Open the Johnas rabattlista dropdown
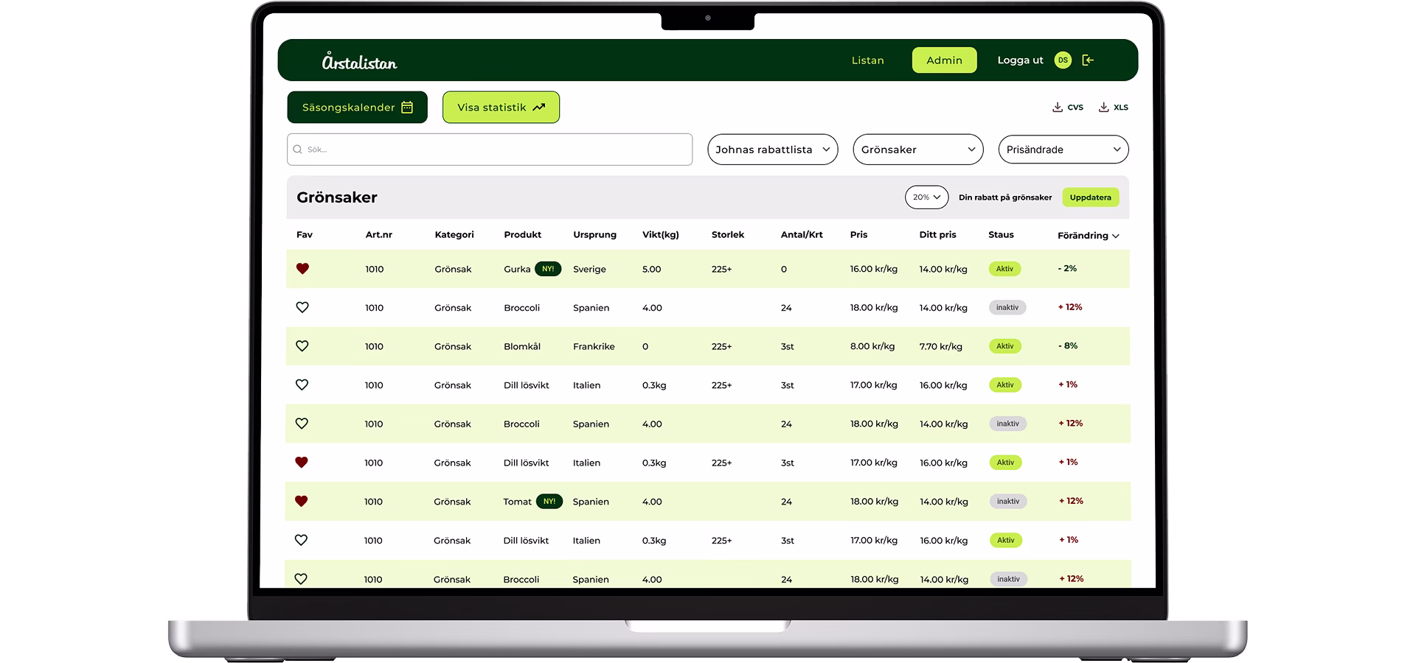 772,150
